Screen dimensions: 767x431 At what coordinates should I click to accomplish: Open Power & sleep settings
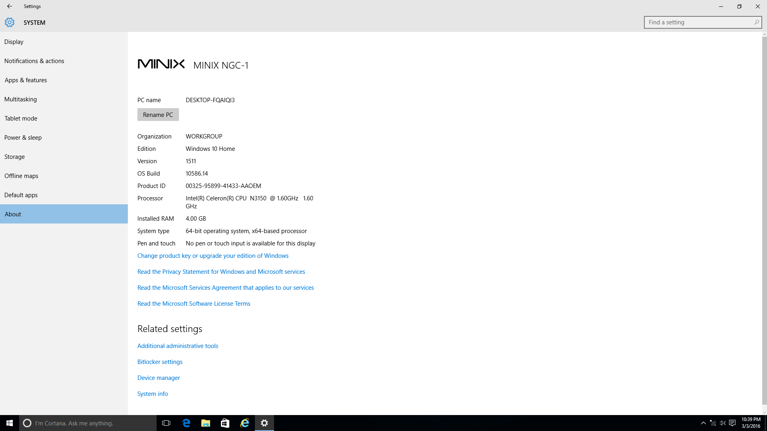click(64, 137)
